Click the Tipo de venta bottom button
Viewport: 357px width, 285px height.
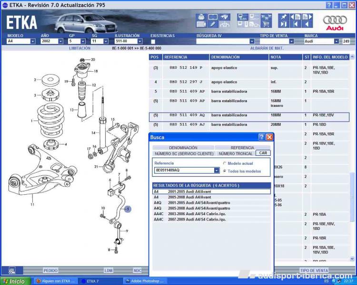pos(314,270)
